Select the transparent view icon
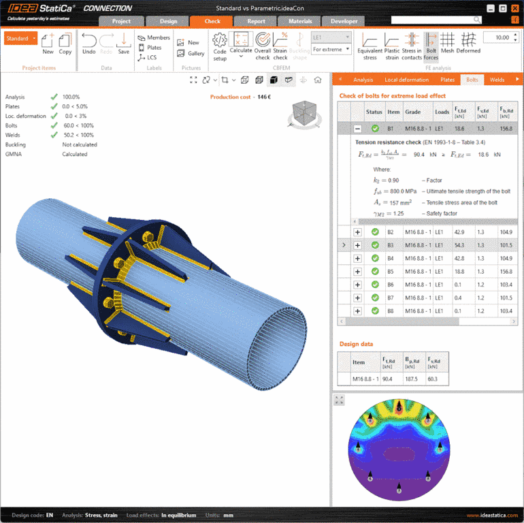 tap(259, 80)
